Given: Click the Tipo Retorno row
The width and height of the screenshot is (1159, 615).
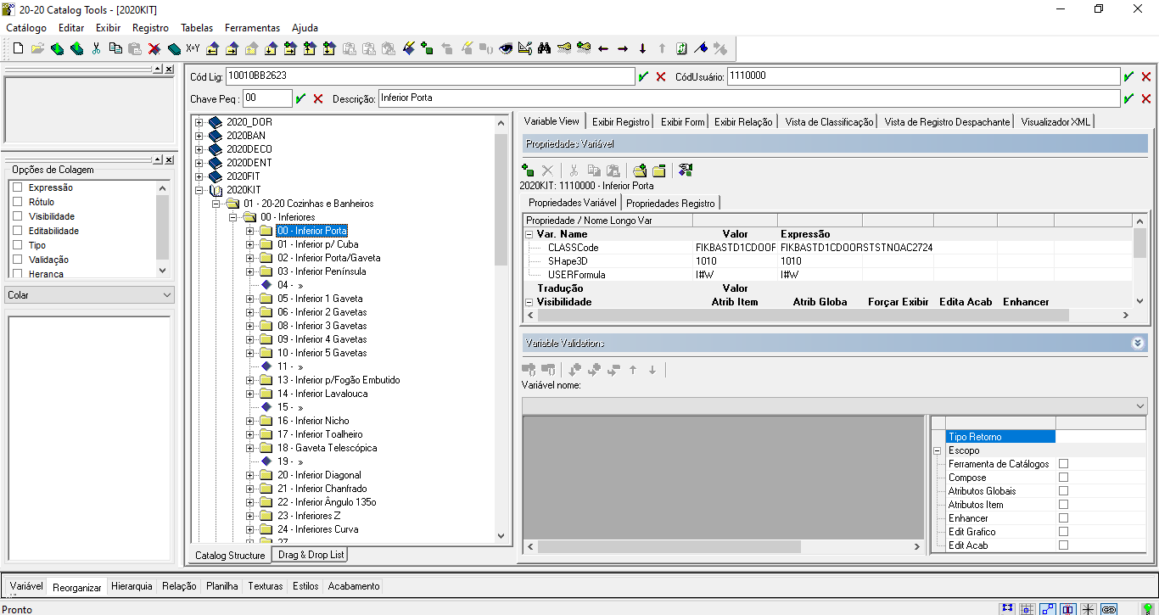Looking at the screenshot, I should 1000,437.
